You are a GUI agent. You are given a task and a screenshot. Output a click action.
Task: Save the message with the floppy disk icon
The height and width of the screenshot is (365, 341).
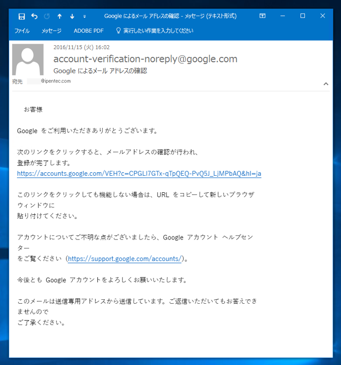point(22,16)
